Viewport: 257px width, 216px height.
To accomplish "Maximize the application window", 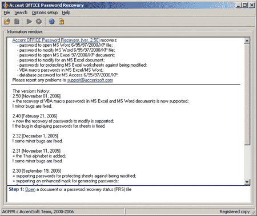I will click(245, 5).
